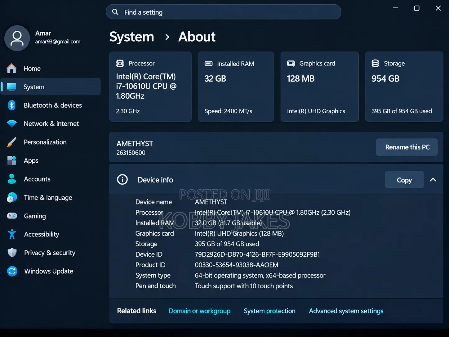
Task: Click the Device info circle-i icon
Action: click(x=122, y=179)
